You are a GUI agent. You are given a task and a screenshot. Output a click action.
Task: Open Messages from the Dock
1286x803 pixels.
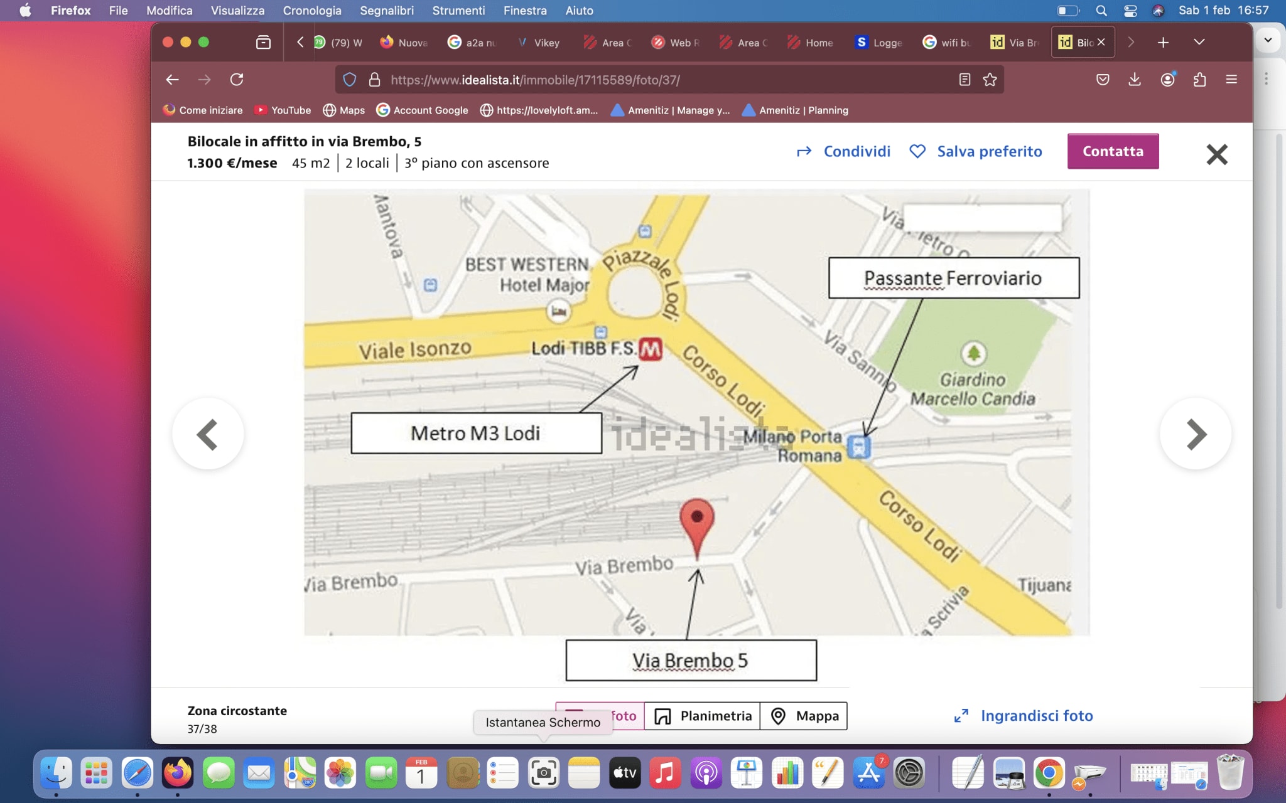coord(219,773)
